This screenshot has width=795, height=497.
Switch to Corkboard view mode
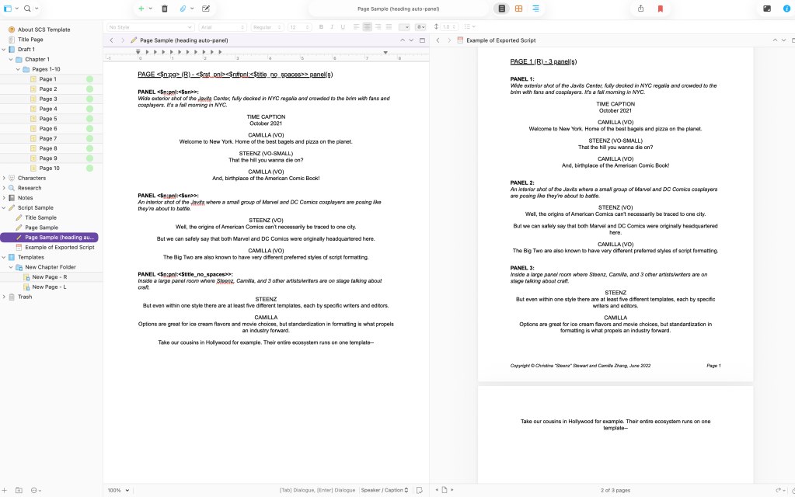click(x=518, y=9)
